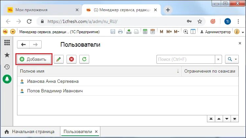
Task: Click the address bar URL 1cfresh.com
Action: click(82, 21)
